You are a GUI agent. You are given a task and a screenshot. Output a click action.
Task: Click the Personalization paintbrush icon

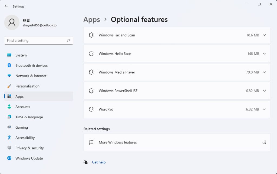9,86
